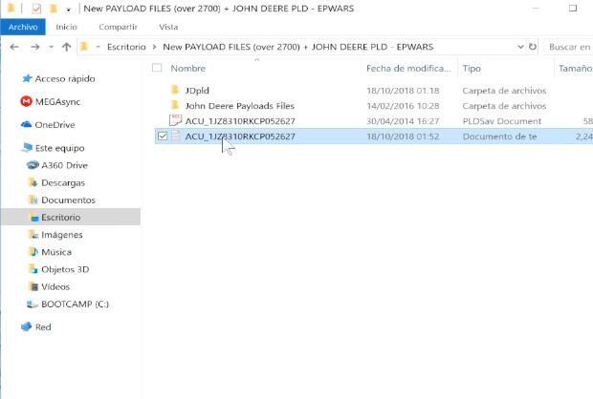
Task: Click the date 30/04/2014 16:27
Action: [x=403, y=121]
